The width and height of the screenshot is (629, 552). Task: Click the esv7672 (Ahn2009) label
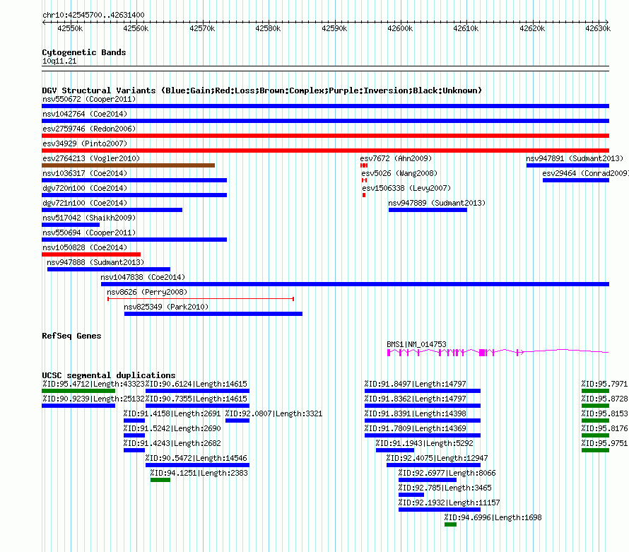396,158
